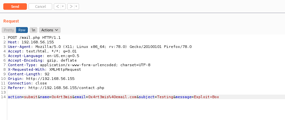Expand the Actions dropdown menu

coord(50,30)
